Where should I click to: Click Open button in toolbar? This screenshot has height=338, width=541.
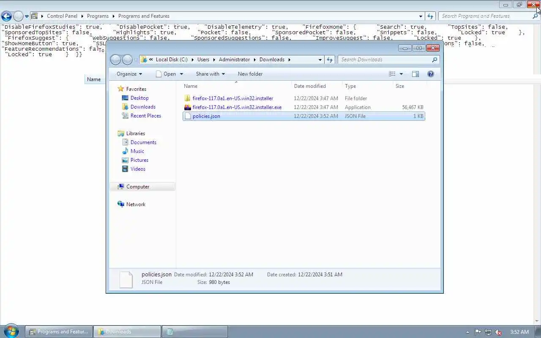click(x=165, y=74)
